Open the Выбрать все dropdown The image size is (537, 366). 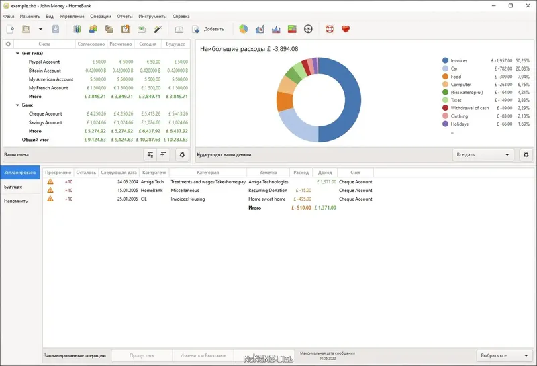tap(505, 355)
